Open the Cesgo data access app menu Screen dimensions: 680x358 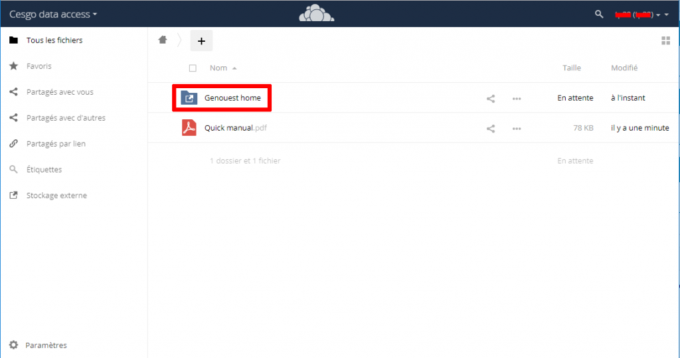[53, 15]
